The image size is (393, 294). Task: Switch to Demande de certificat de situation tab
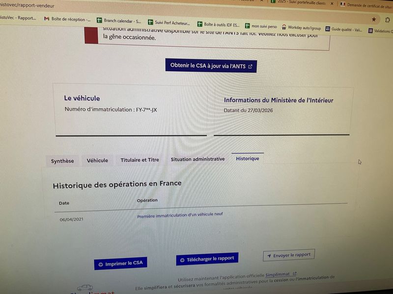point(366,5)
